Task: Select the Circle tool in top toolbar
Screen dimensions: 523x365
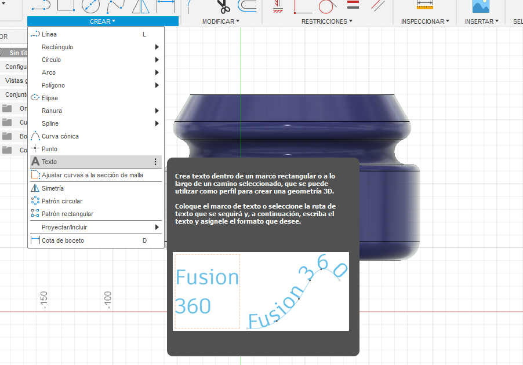Action: point(90,6)
